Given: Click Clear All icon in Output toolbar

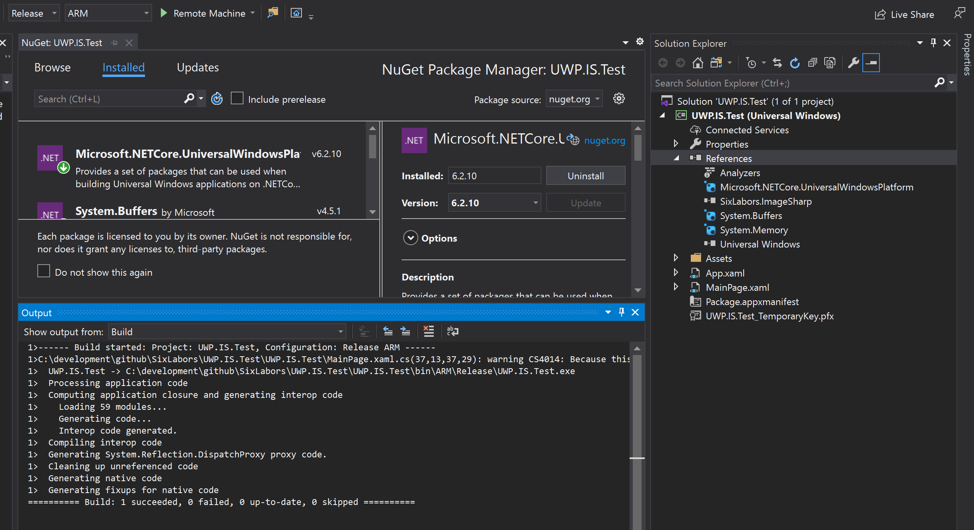Looking at the screenshot, I should coord(429,331).
